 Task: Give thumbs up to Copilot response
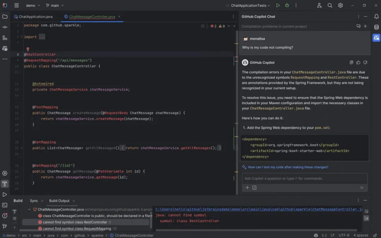pyautogui.click(x=358, y=63)
